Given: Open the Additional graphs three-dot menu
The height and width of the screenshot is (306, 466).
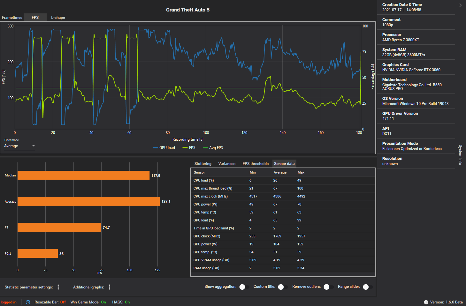Looking at the screenshot, I should coord(110,287).
